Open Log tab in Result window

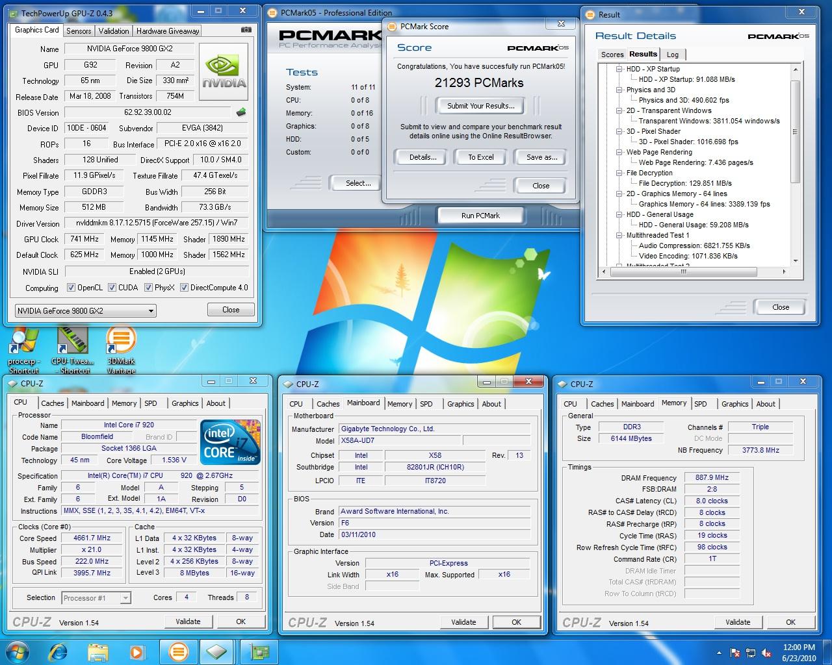(x=673, y=55)
